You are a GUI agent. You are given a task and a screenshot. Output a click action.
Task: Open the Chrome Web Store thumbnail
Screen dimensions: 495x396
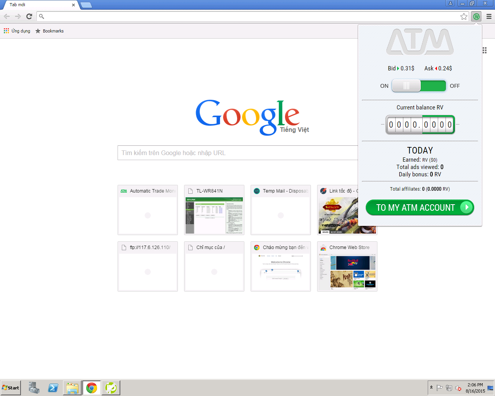click(x=347, y=266)
